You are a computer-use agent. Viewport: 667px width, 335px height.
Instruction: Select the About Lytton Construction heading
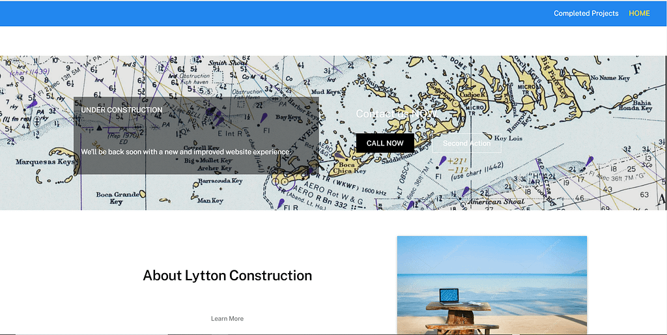227,276
